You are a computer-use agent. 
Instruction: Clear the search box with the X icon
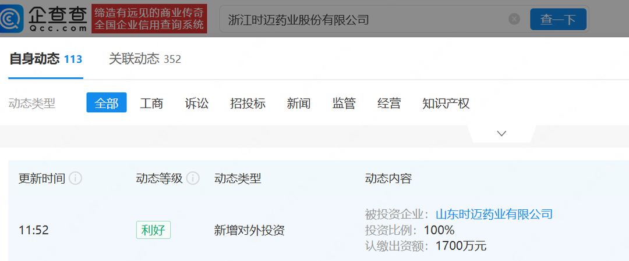[x=514, y=19]
